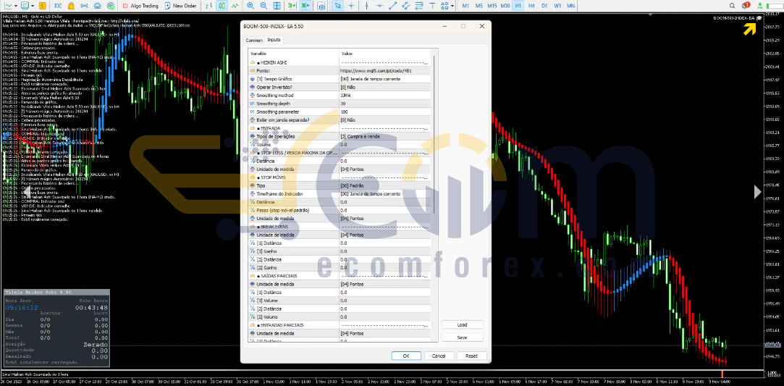Open the search magnifier in top bar

tap(732, 6)
